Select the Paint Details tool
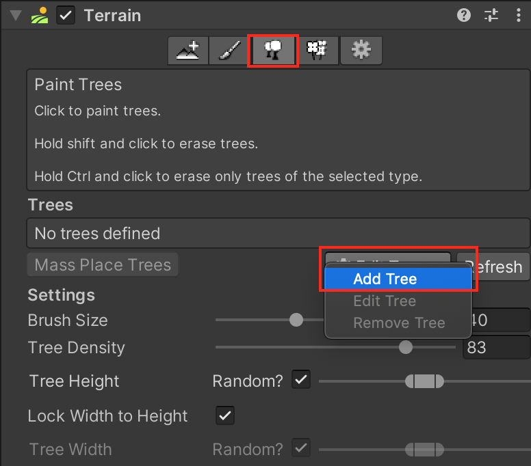The width and height of the screenshot is (531, 466). pyautogui.click(x=318, y=51)
